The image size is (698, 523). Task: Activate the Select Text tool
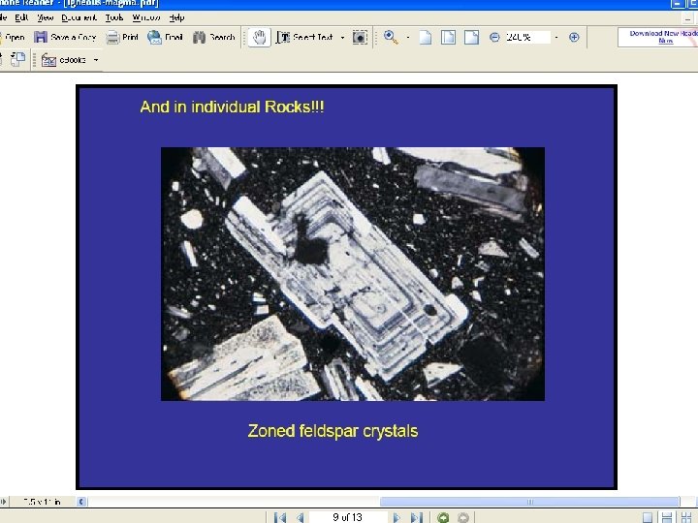click(304, 38)
